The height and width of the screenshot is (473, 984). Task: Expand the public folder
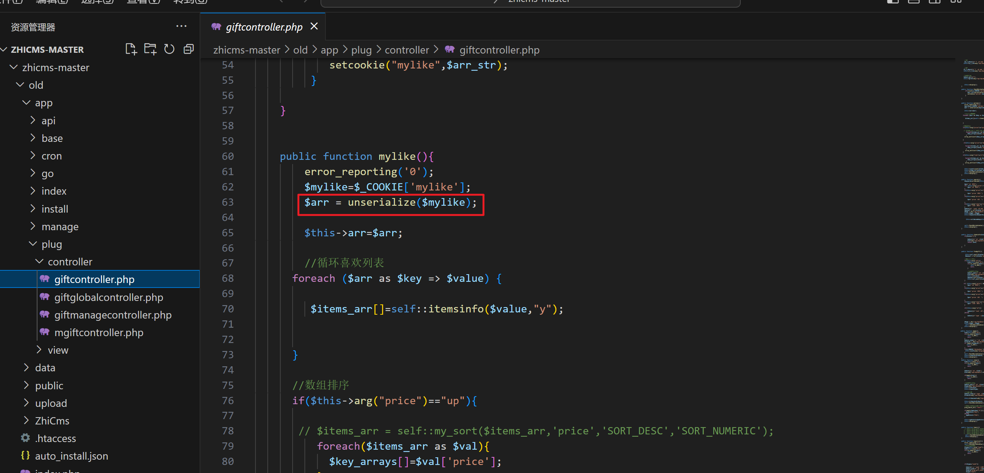[x=26, y=385]
